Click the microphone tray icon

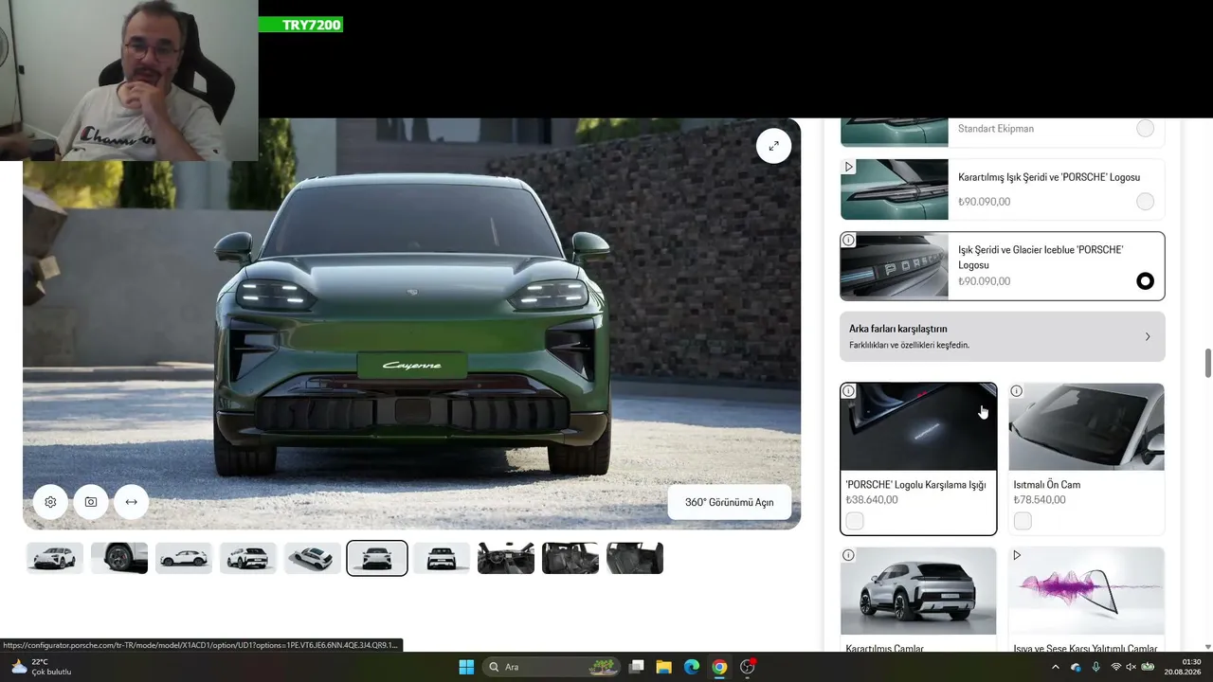(x=1095, y=667)
